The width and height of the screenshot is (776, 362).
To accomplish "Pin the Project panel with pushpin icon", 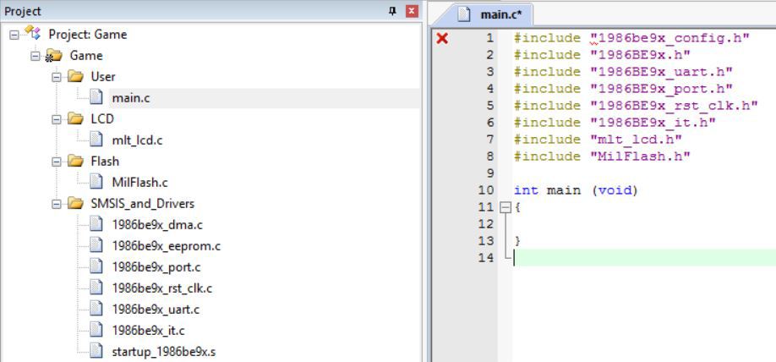I will [392, 11].
